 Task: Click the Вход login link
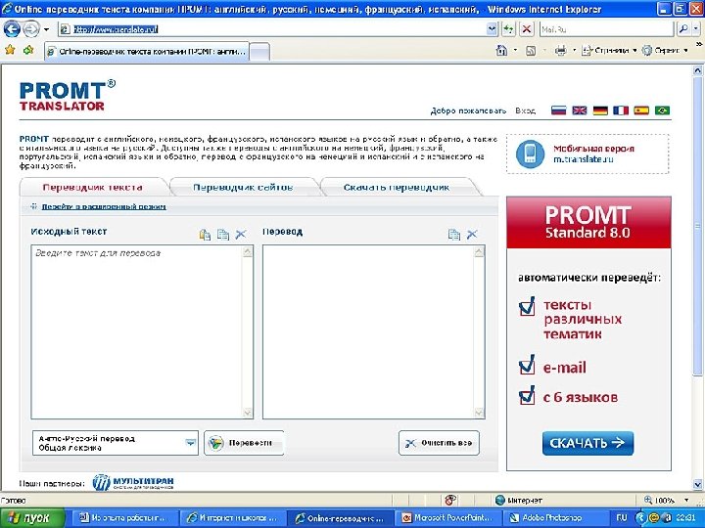(x=525, y=110)
